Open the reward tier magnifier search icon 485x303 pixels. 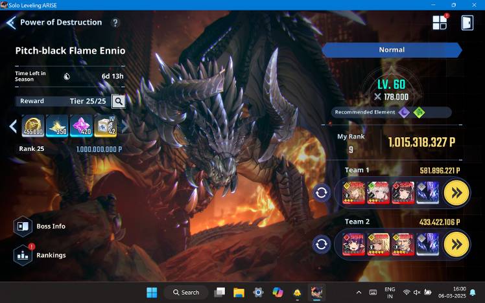coord(119,101)
